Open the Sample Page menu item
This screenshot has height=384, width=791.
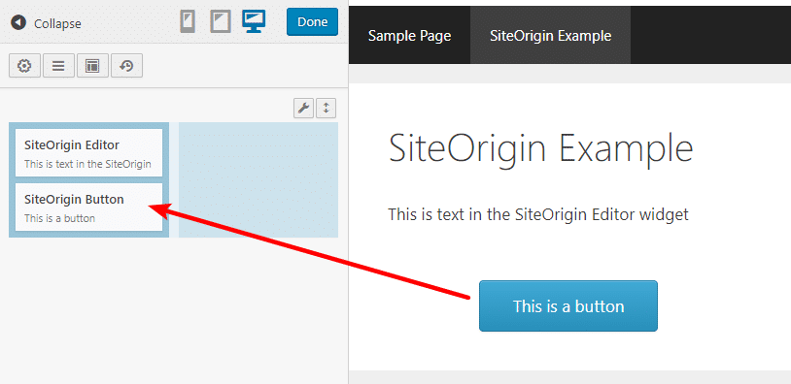(x=410, y=35)
